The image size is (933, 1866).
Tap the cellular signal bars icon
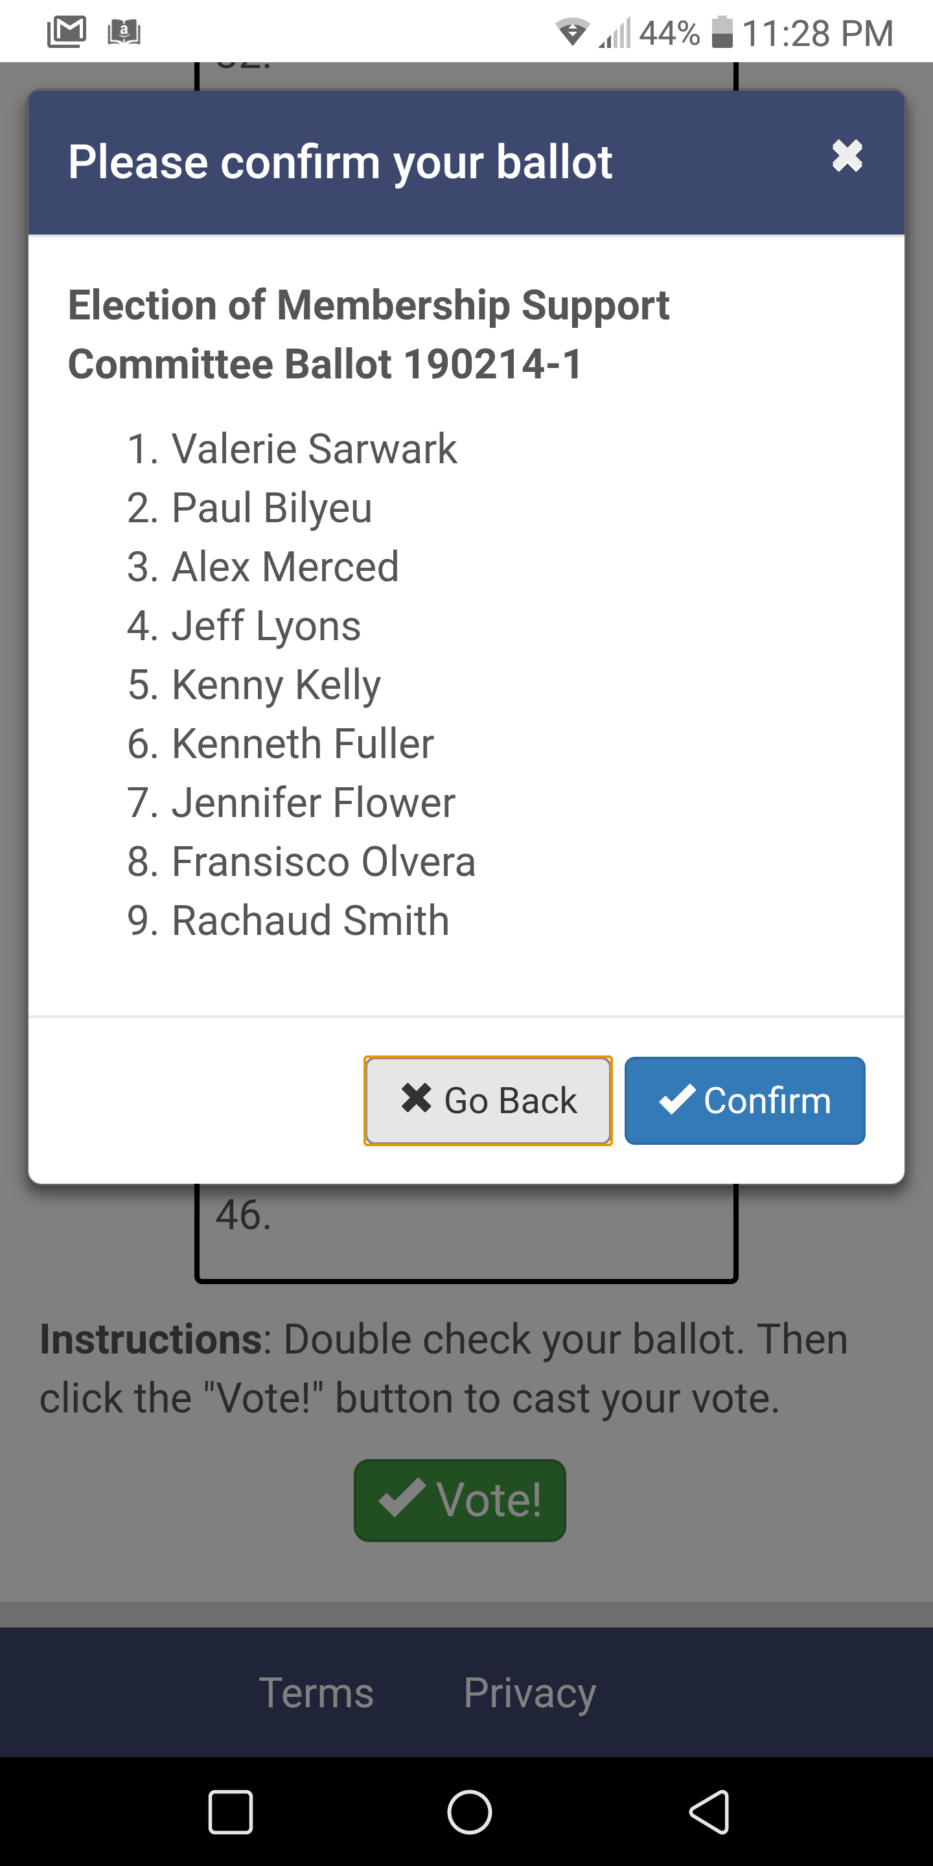tap(614, 32)
